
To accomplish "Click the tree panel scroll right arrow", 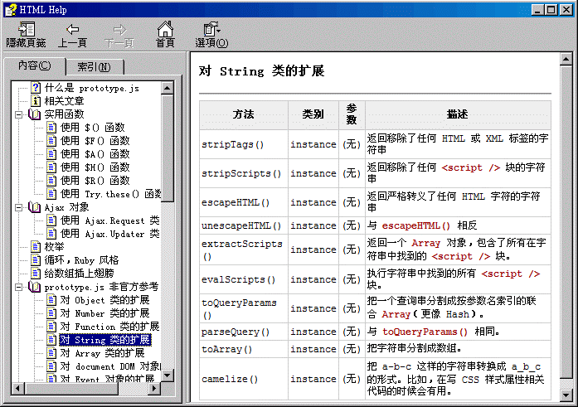I will click(154, 388).
